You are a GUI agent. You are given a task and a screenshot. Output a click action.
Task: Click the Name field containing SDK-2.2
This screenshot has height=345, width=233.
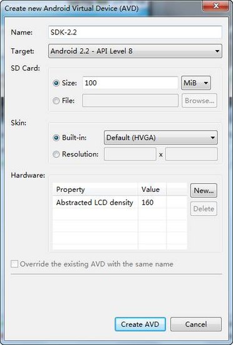pos(135,33)
